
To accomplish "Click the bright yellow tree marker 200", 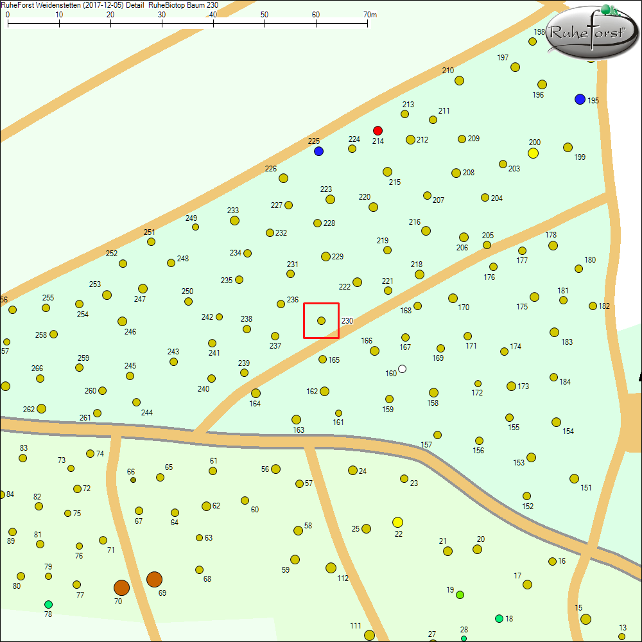I will [x=533, y=153].
